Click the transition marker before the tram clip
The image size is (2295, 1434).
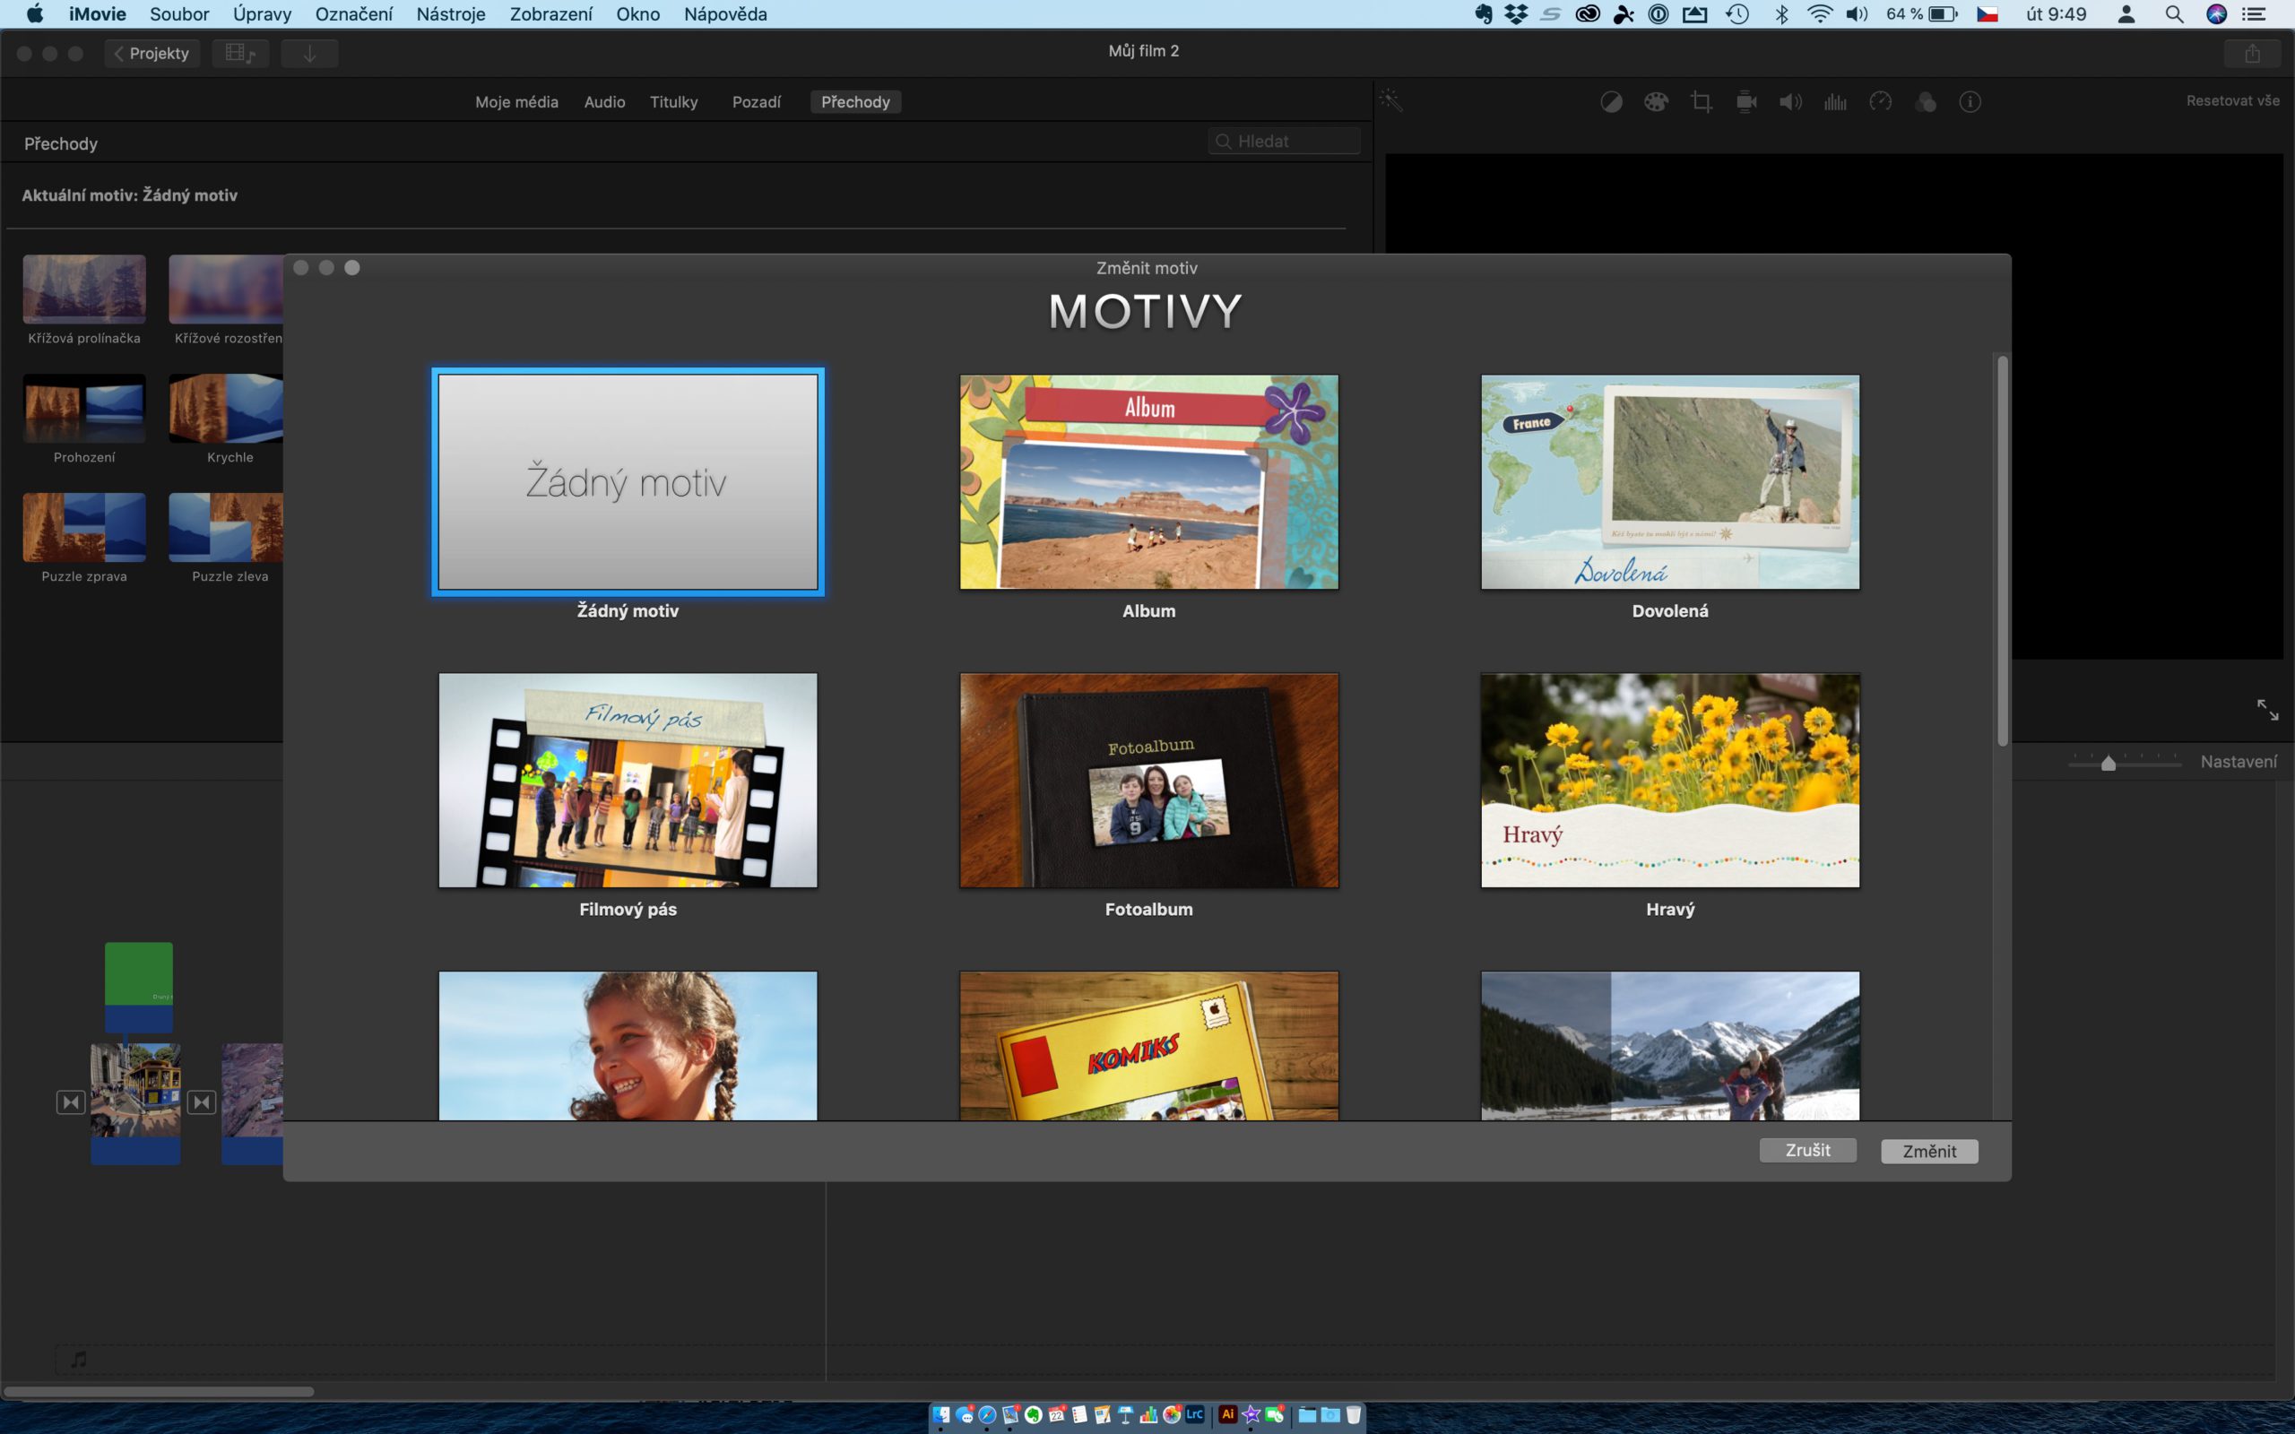71,1102
